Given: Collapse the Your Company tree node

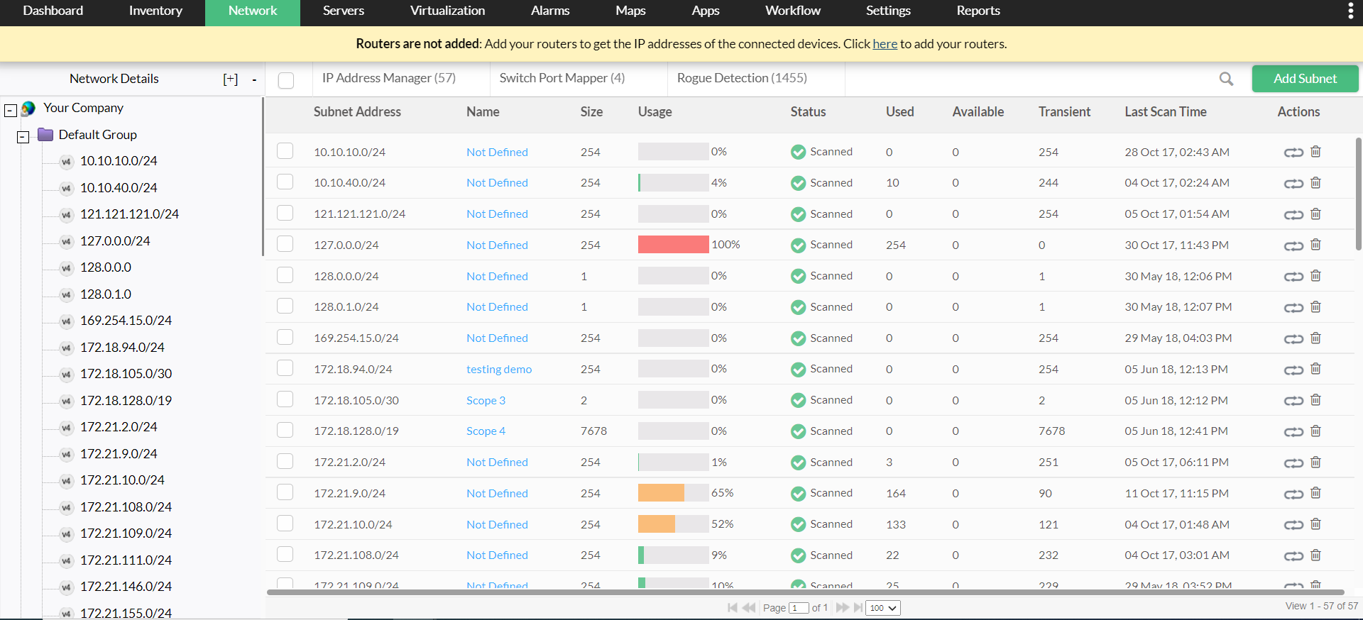Looking at the screenshot, I should click(x=11, y=110).
